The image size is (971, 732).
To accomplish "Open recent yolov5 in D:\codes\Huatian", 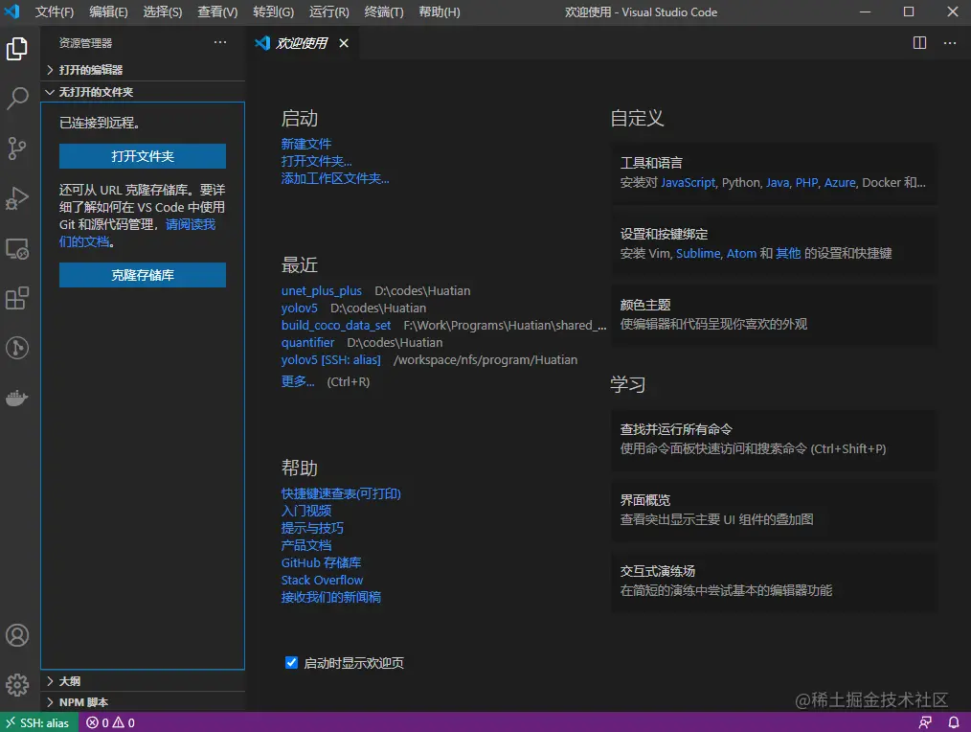I will point(299,309).
